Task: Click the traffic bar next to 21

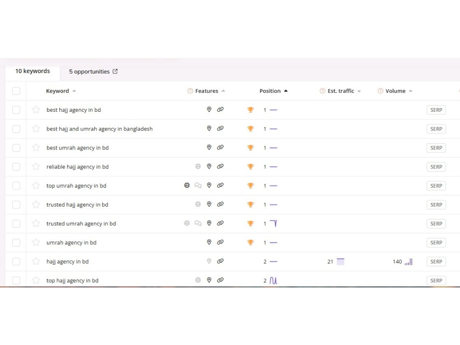Action: coord(340,262)
